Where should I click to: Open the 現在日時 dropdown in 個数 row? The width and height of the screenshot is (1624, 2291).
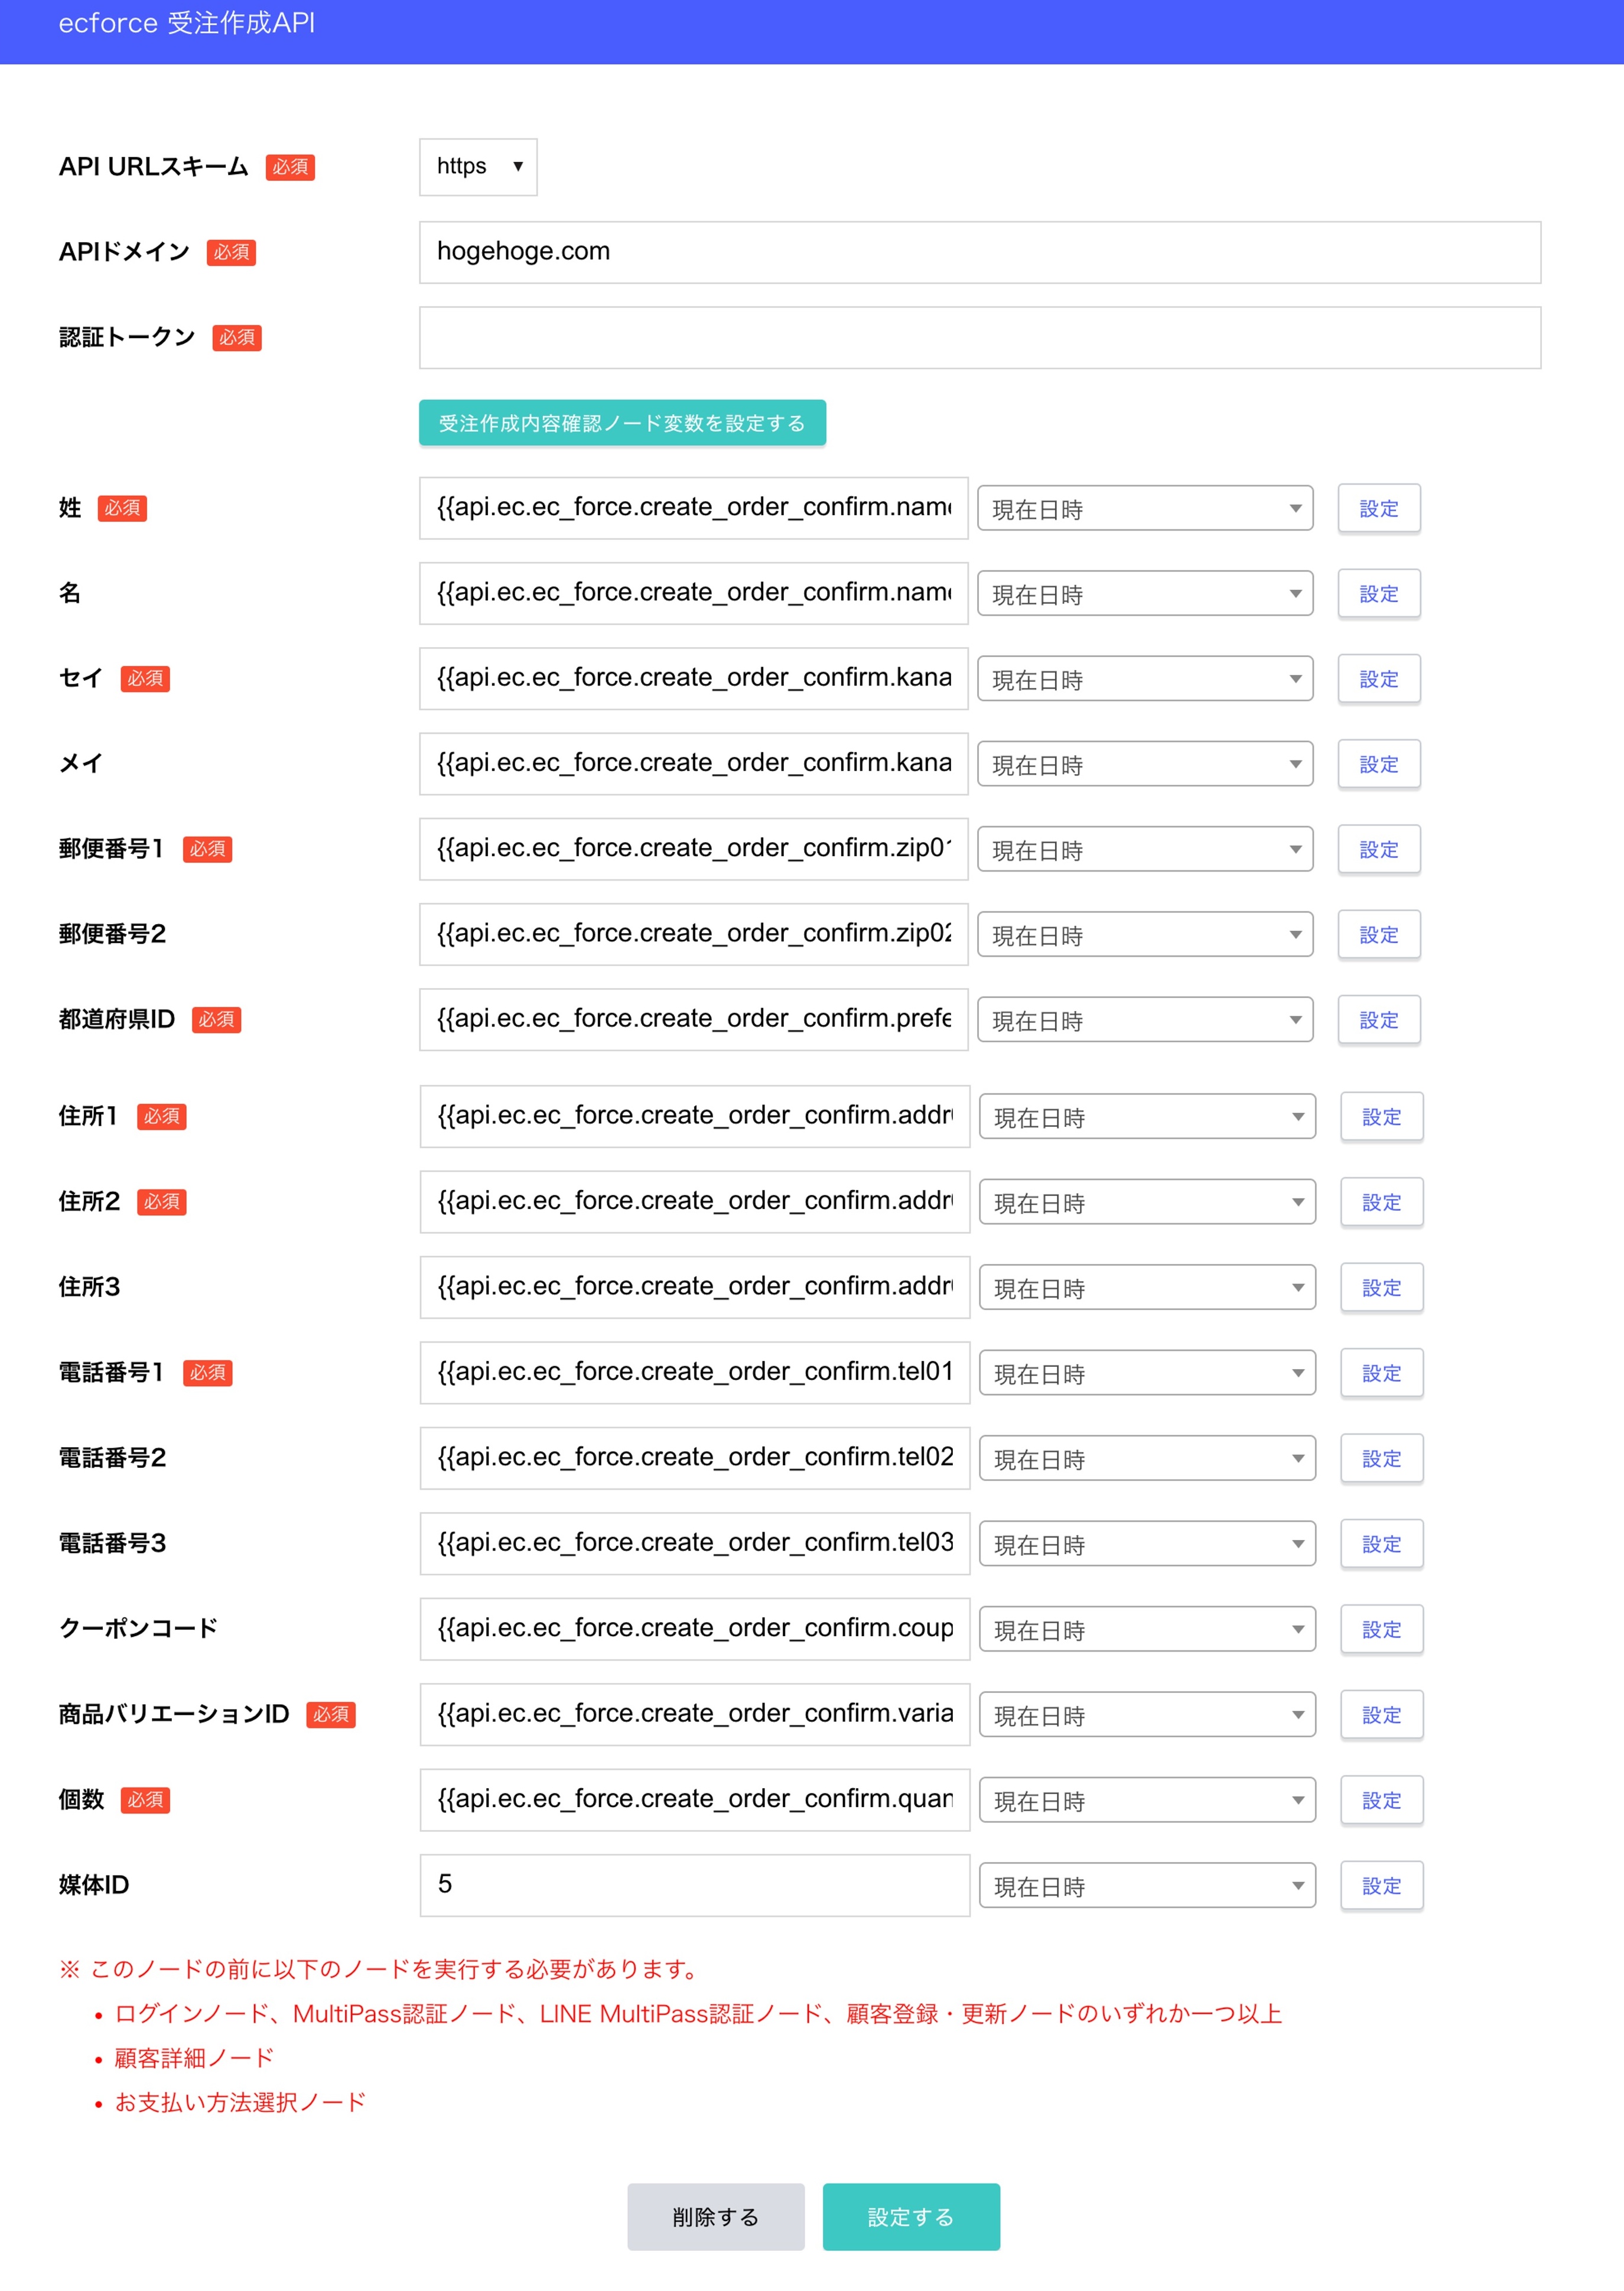[1147, 1801]
